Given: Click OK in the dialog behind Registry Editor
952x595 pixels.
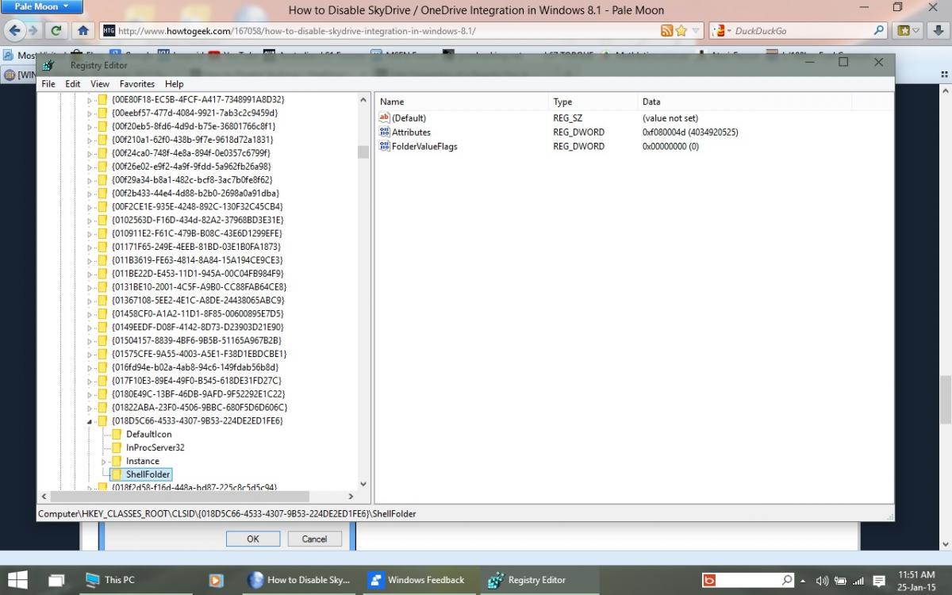Looking at the screenshot, I should coord(253,539).
